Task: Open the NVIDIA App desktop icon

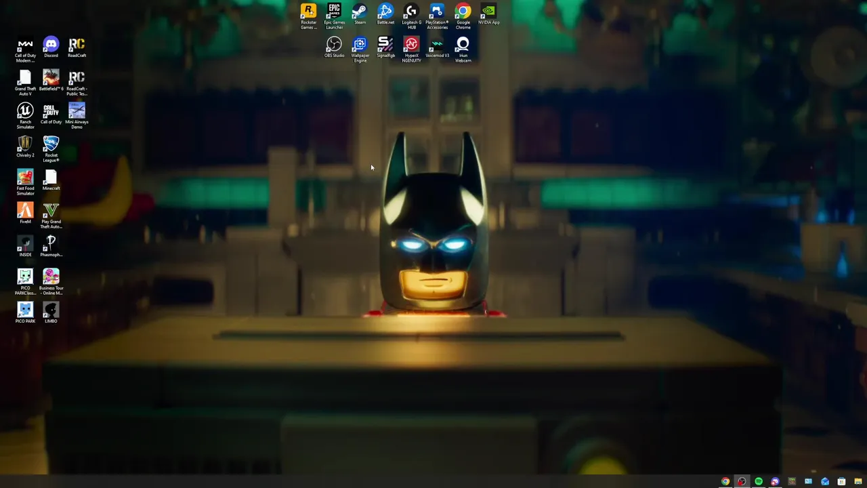Action: tap(488, 14)
